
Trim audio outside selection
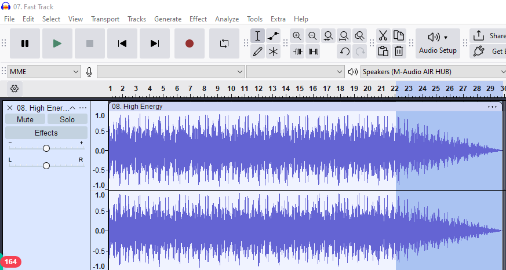pyautogui.click(x=297, y=52)
